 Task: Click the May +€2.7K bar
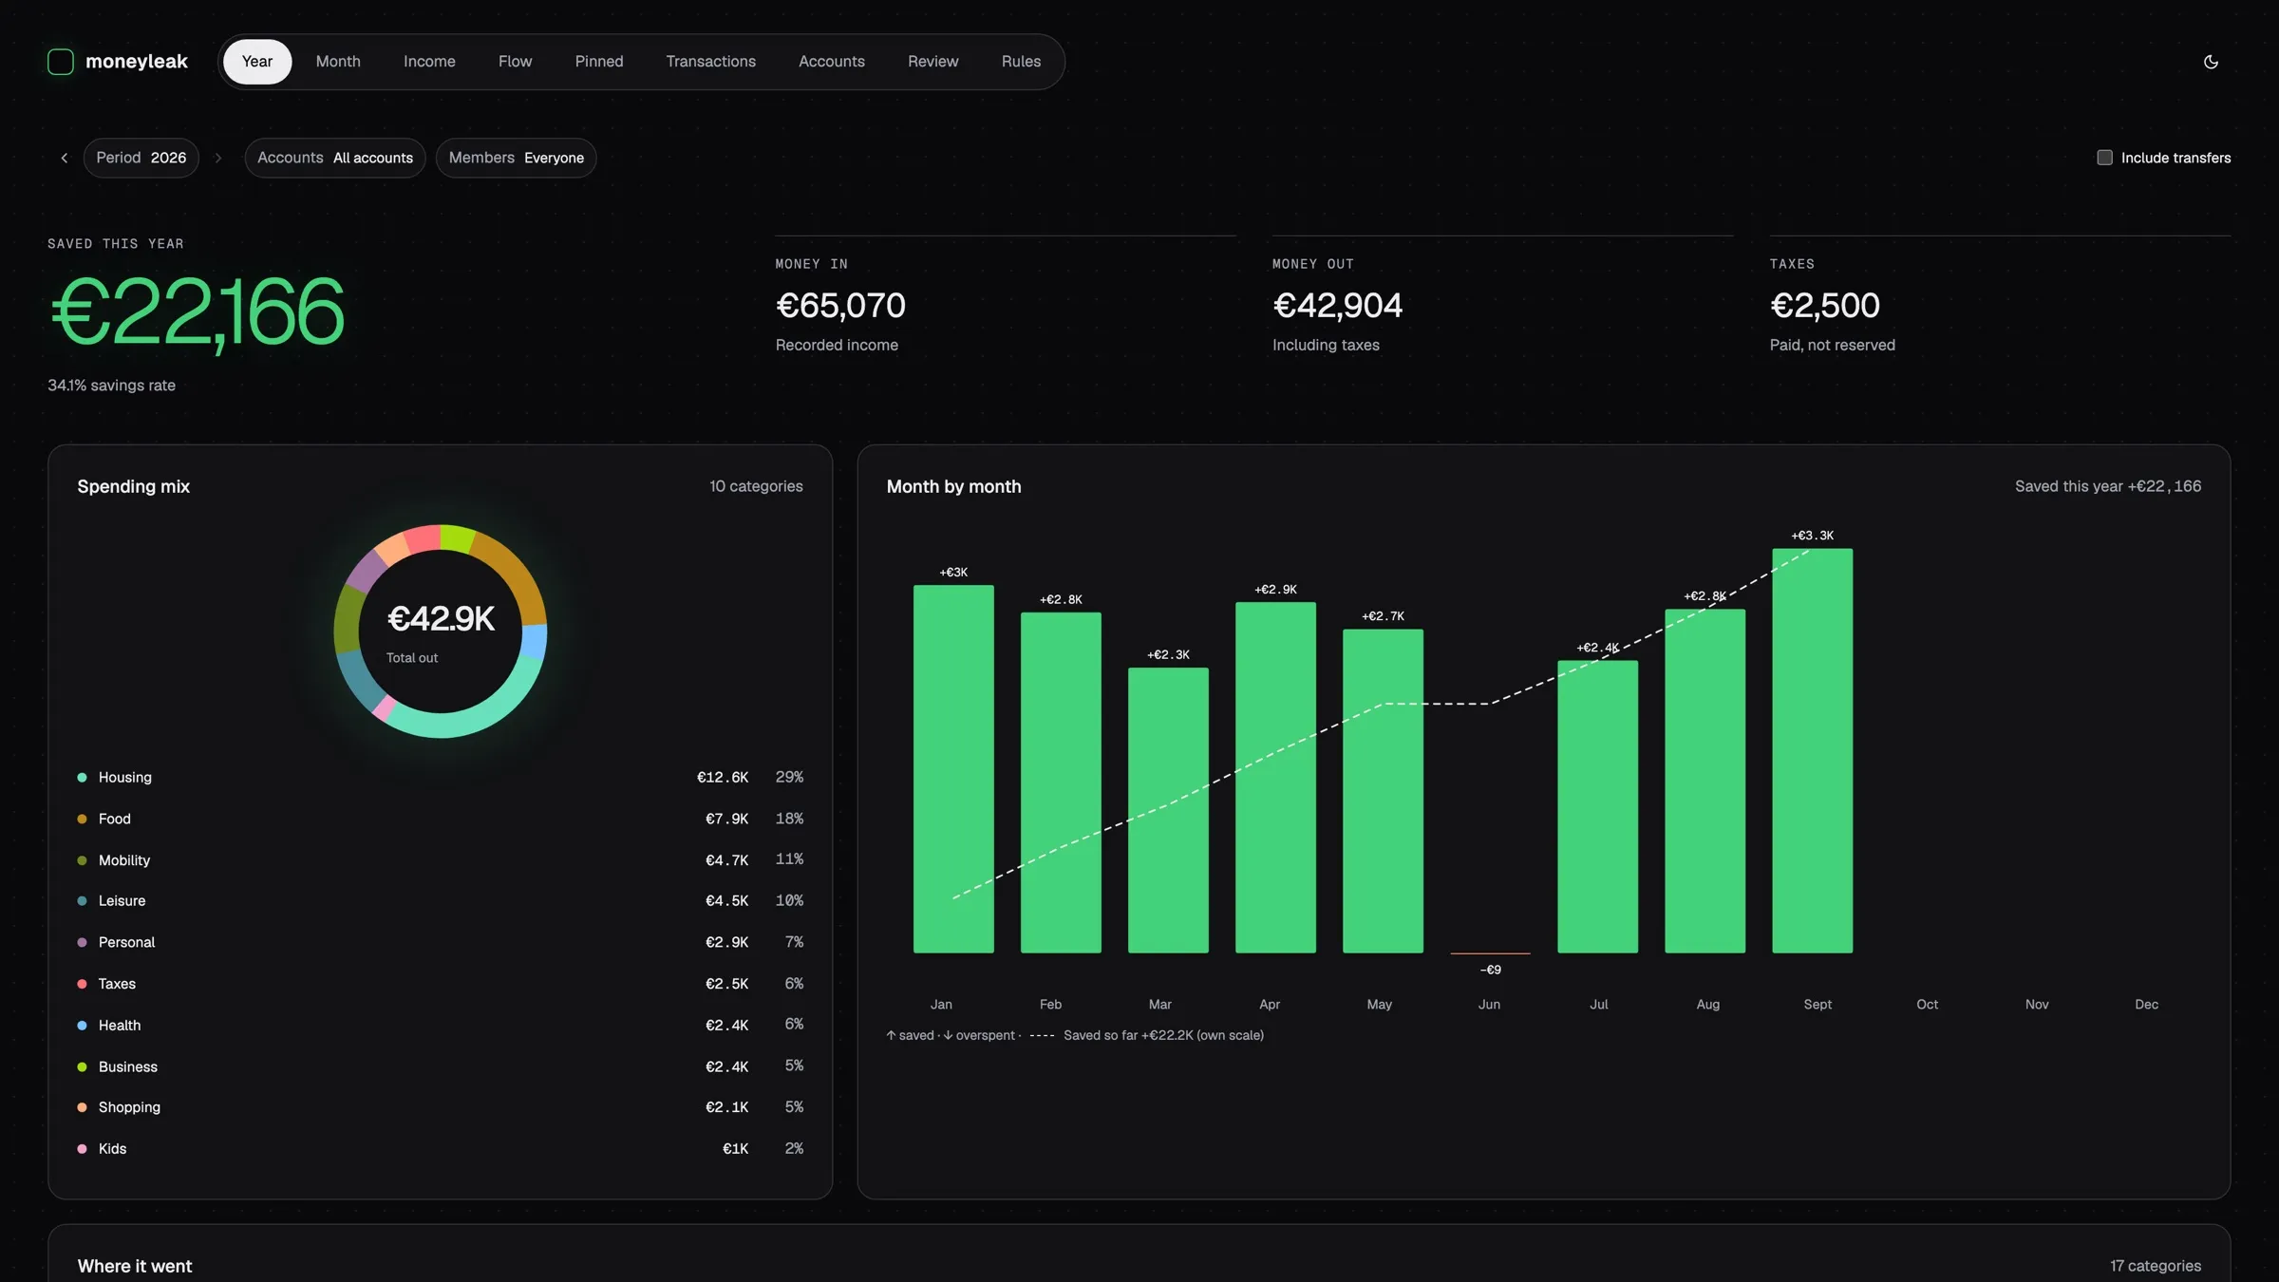1383,791
